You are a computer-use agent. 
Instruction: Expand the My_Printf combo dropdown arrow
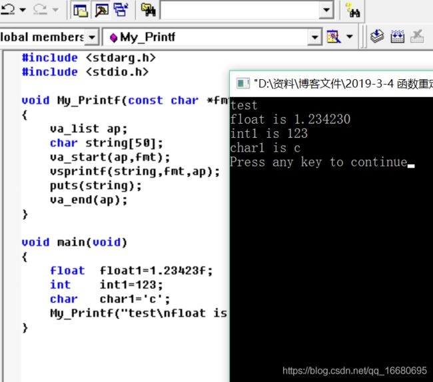[x=315, y=37]
